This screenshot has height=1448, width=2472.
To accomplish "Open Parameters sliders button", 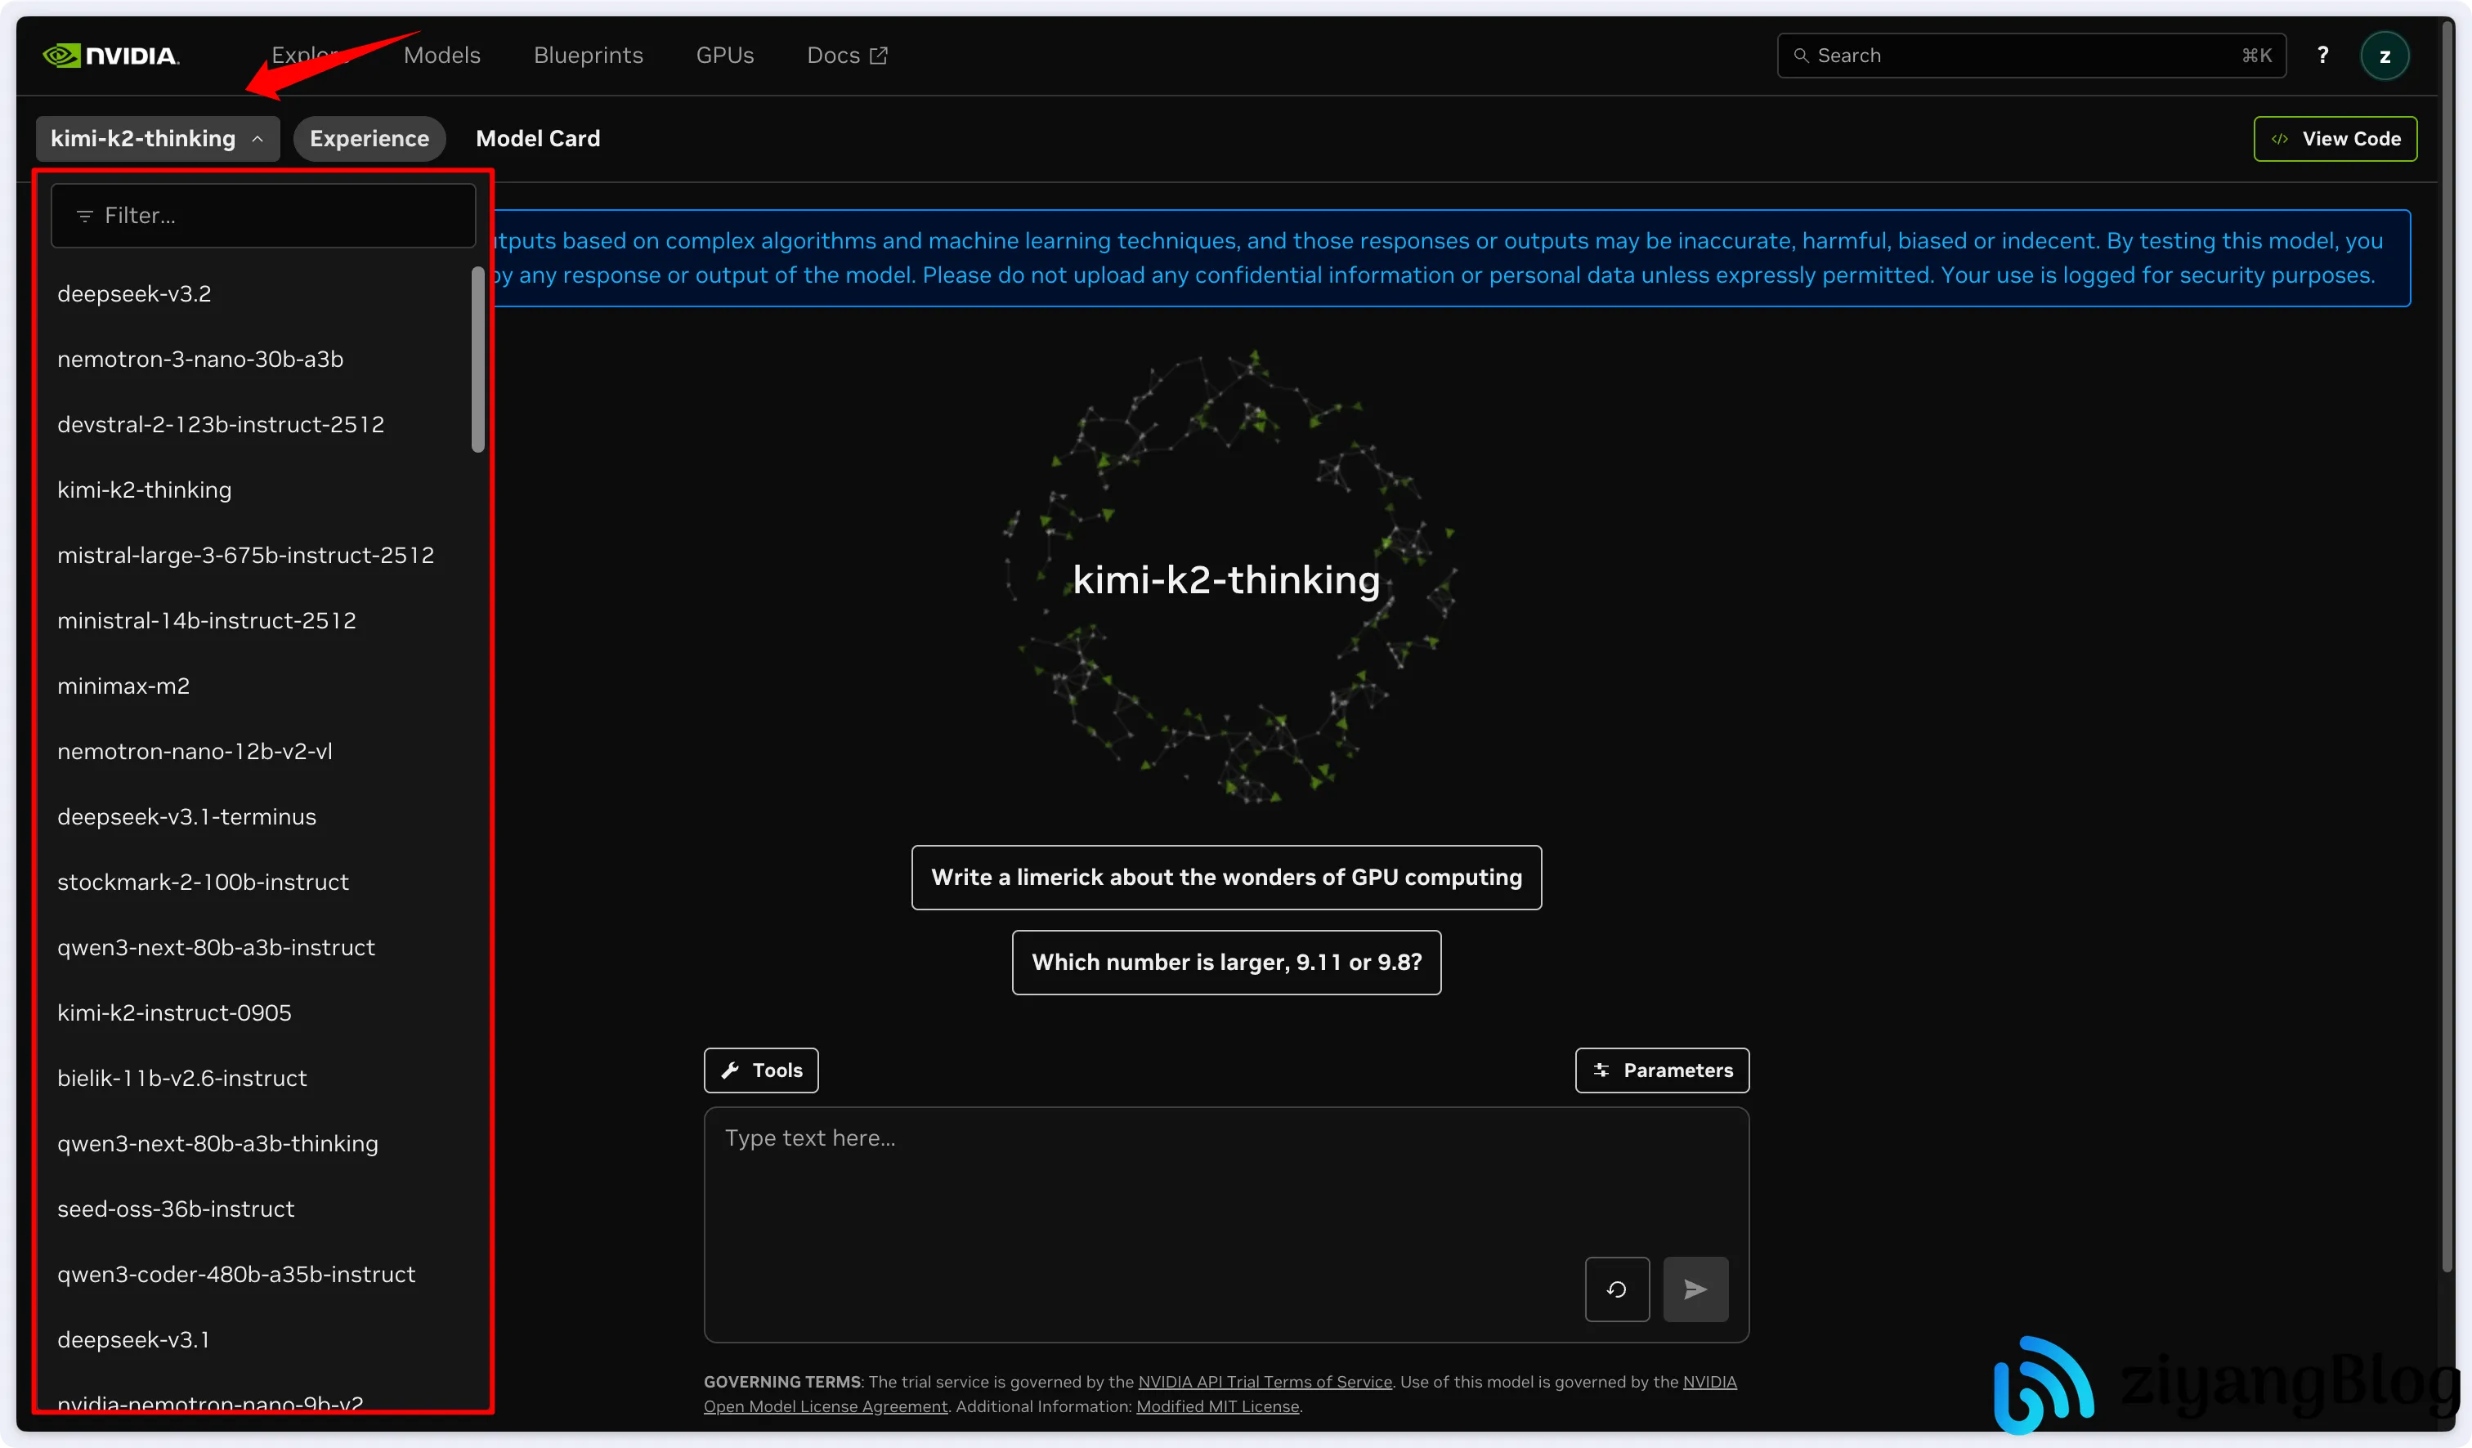I will point(1662,1070).
